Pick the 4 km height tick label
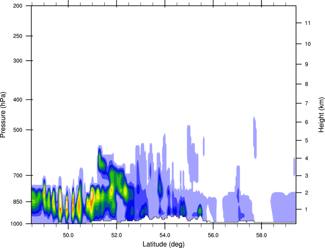Screen dimensions: 325x248 pos(307,158)
